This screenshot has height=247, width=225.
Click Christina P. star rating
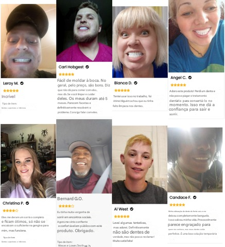[x=10, y=210]
